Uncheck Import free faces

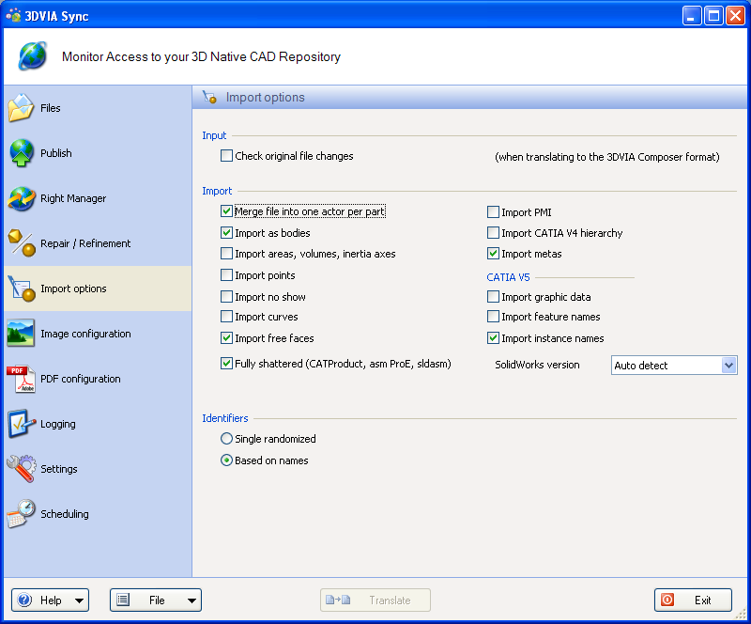[x=226, y=338]
